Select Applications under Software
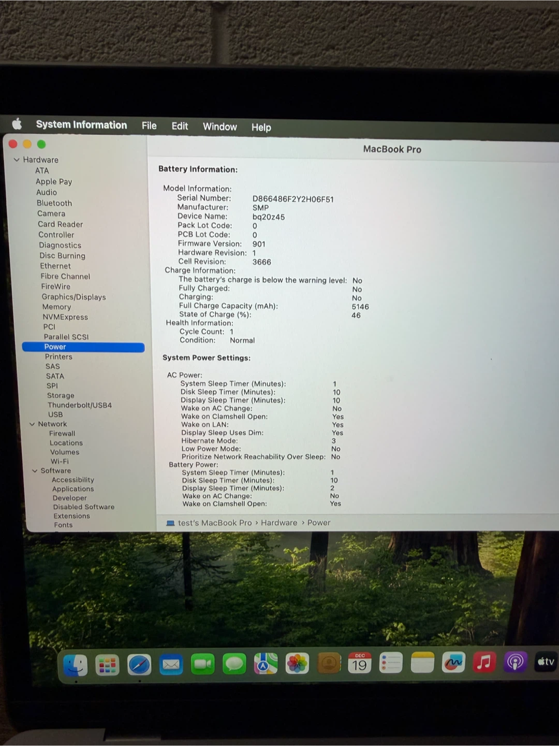Image resolution: width=559 pixels, height=746 pixels. pyautogui.click(x=73, y=489)
